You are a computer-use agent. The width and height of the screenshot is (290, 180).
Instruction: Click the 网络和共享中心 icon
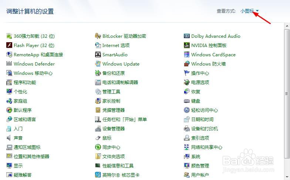point(186,147)
